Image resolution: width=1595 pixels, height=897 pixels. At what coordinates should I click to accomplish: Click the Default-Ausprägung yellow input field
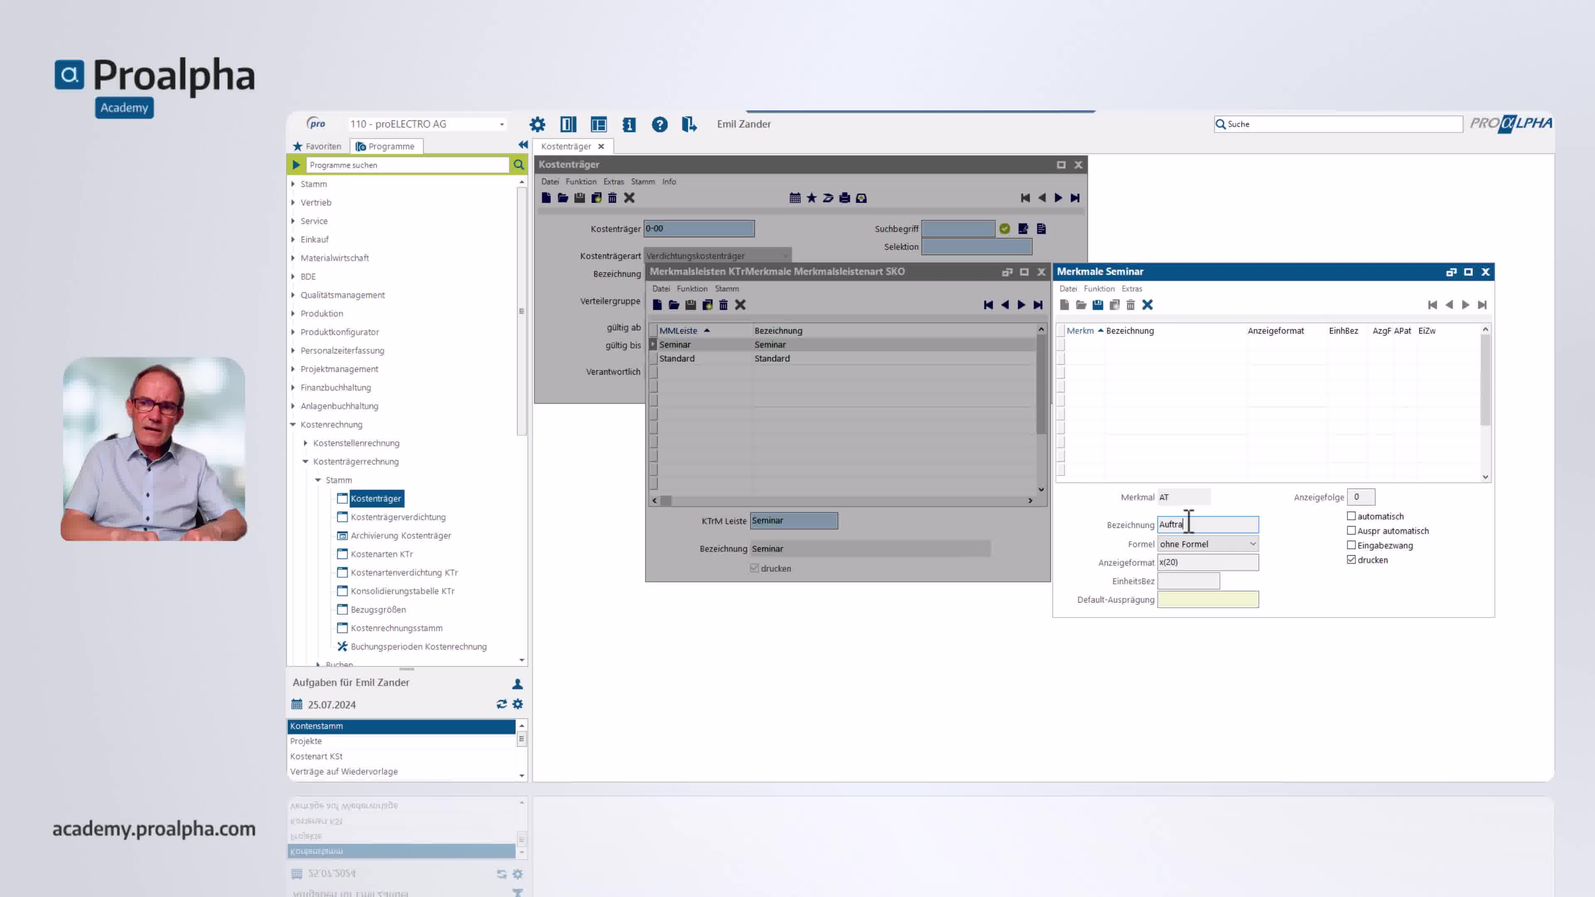1207,599
